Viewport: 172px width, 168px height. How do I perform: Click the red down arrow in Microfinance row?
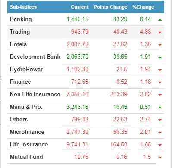[160, 133]
